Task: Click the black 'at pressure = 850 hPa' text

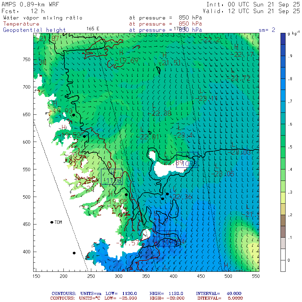Action: pyautogui.click(x=165, y=18)
